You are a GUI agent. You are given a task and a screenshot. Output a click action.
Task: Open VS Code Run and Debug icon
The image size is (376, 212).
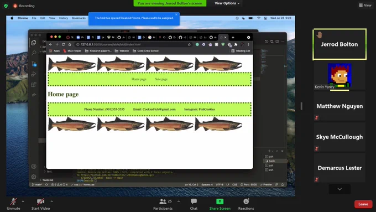34,74
